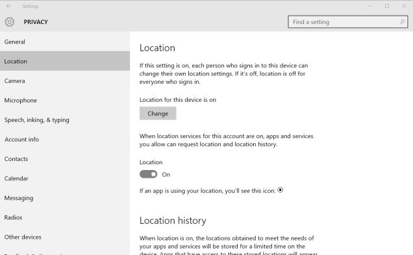413x255 pixels.
Task: Click 'Location for this device is on' text
Action: tap(178, 100)
